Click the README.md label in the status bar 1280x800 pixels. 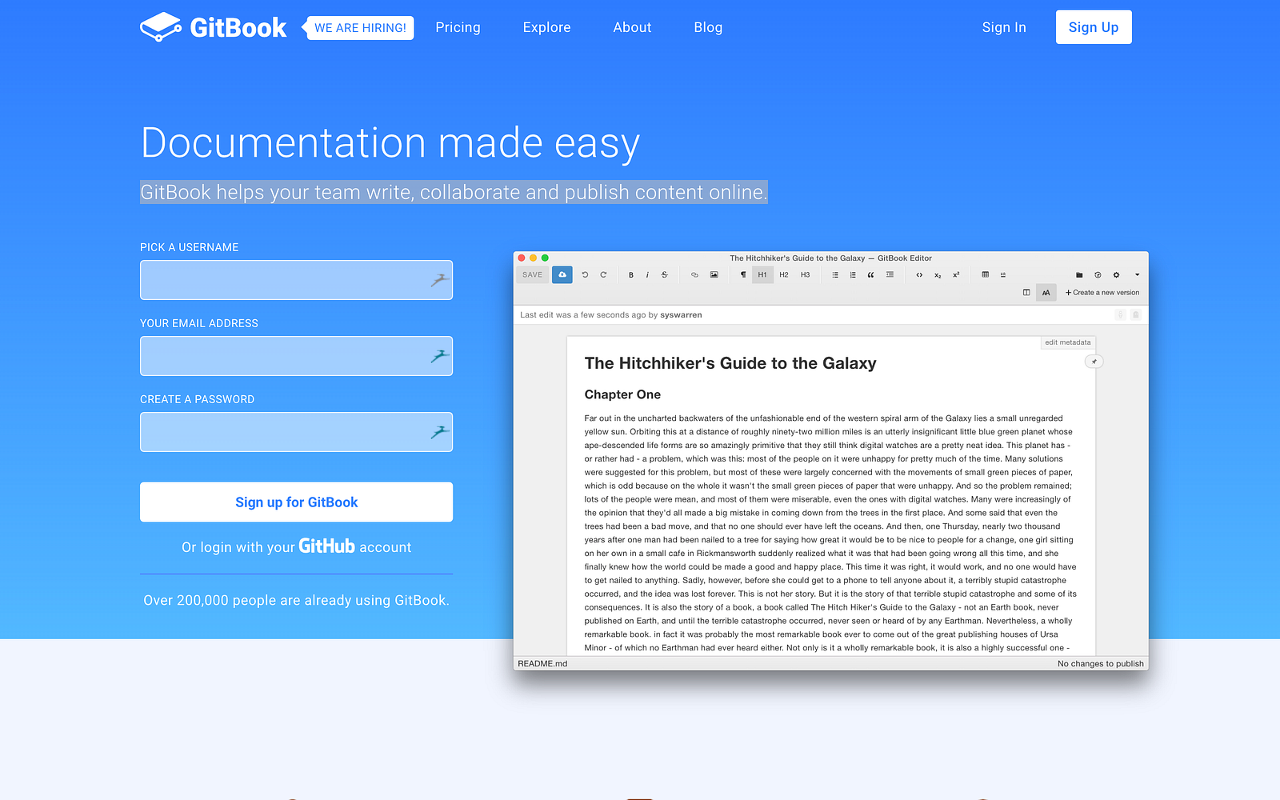[x=542, y=664]
